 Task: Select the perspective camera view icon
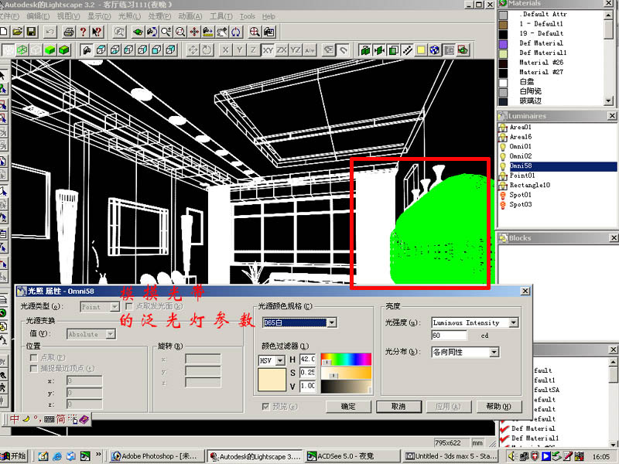[x=87, y=50]
